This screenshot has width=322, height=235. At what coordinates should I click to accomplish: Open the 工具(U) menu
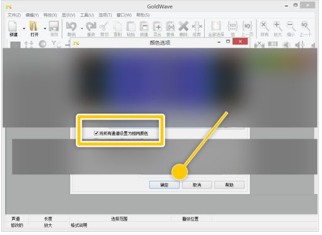pos(87,15)
